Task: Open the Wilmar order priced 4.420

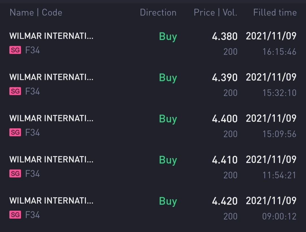Action: 51,201
